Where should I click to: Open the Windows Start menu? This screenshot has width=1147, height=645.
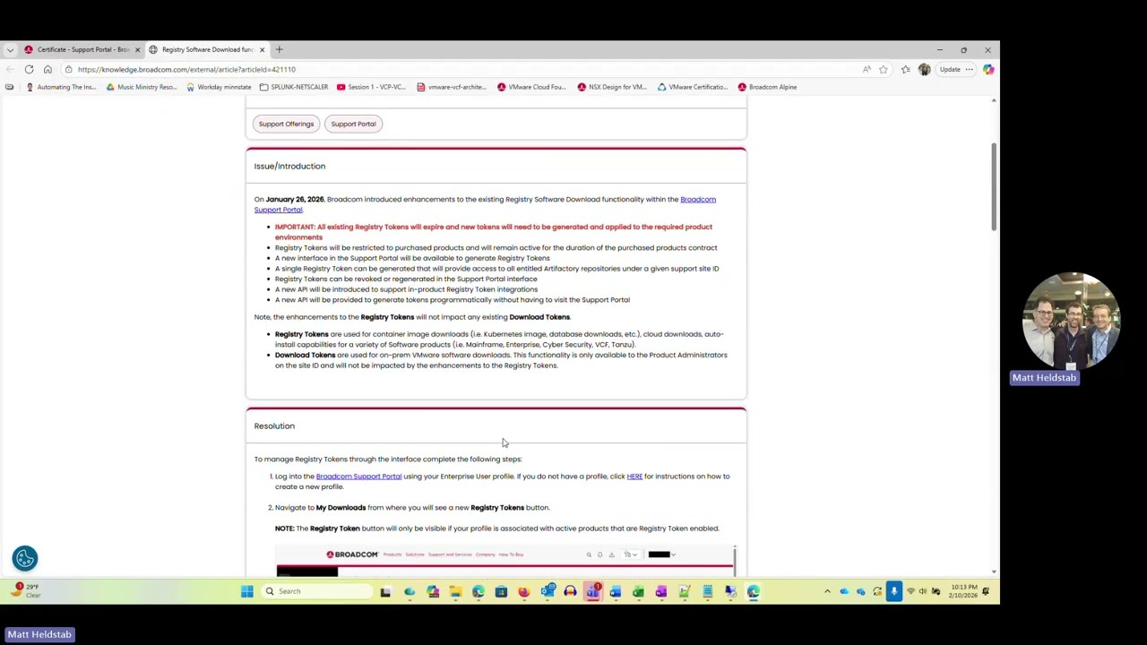pos(246,591)
